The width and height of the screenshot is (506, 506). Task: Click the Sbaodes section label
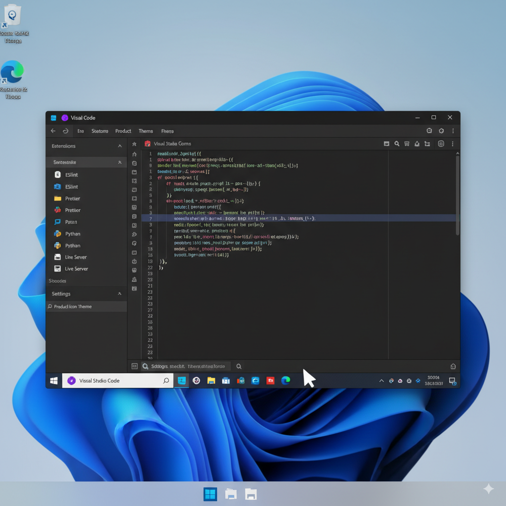pos(57,281)
